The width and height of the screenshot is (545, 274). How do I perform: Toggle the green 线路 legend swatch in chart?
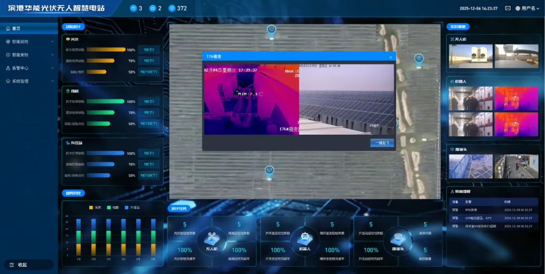coord(109,207)
